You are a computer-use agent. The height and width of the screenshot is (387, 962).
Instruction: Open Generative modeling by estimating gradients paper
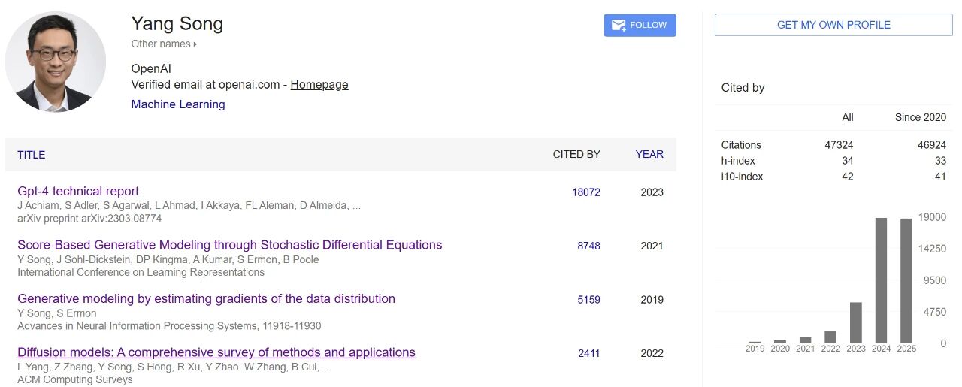coord(206,299)
